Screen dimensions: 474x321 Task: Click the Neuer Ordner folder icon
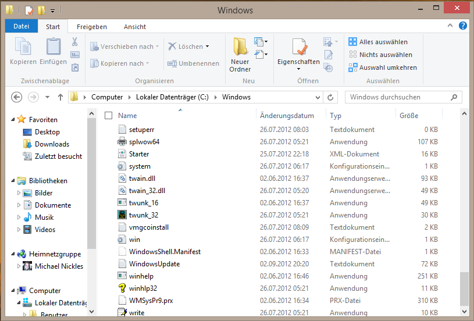point(240,47)
